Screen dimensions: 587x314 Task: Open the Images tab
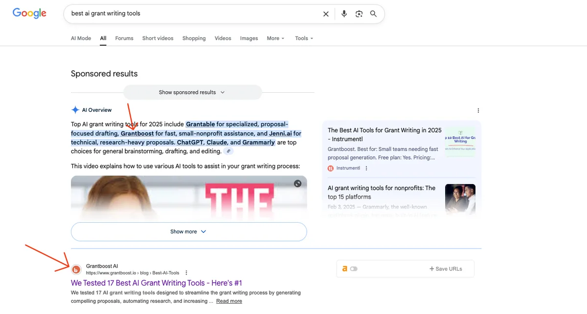[x=249, y=38]
